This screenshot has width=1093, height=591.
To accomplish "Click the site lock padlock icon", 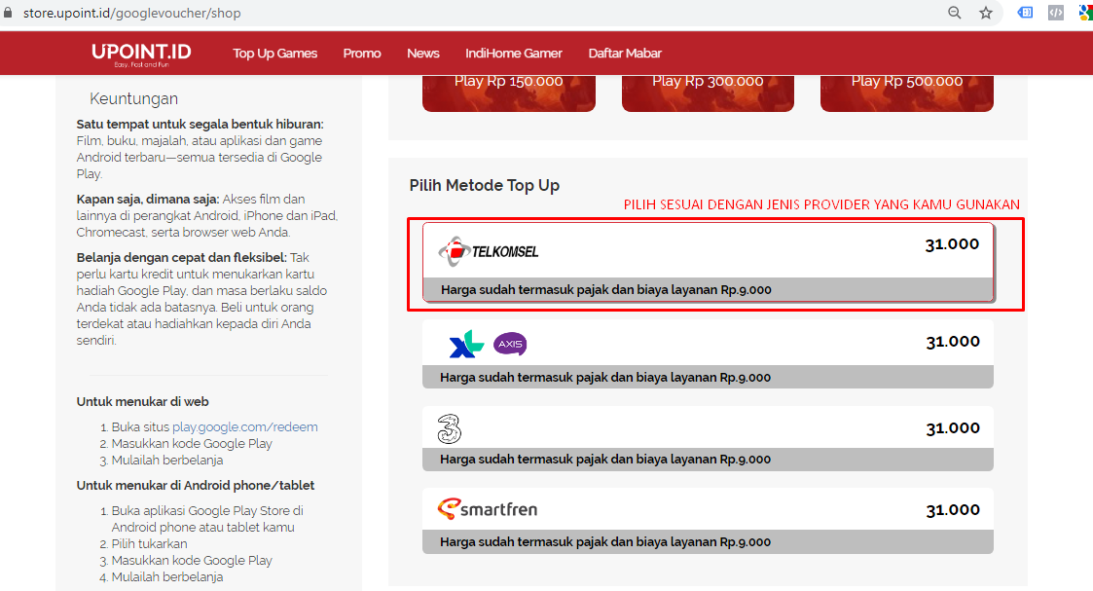I will (x=8, y=13).
